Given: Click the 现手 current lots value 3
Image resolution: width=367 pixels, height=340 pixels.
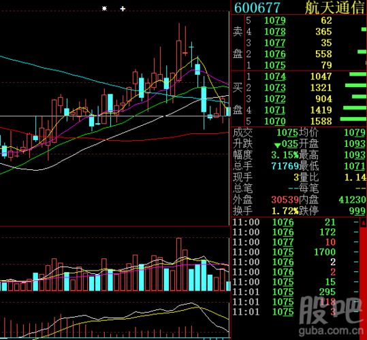Looking at the screenshot, I should pyautogui.click(x=296, y=177).
